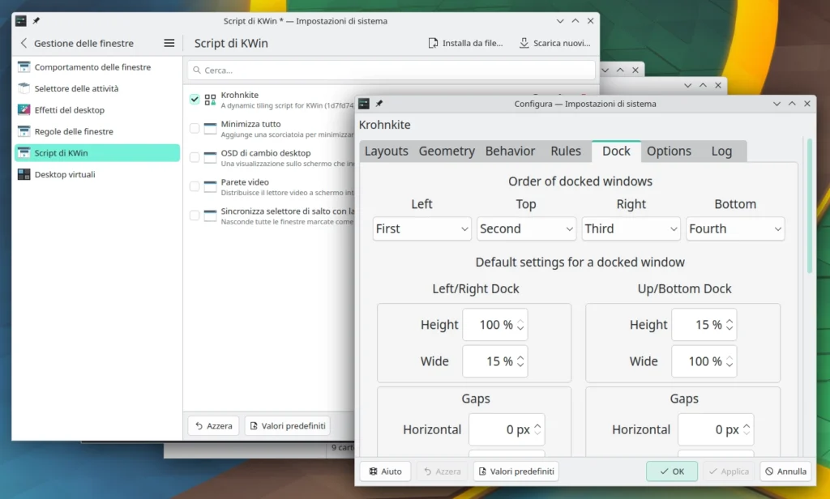Open the Right dock order dropdown showing Third
The image size is (830, 499).
[x=631, y=229]
